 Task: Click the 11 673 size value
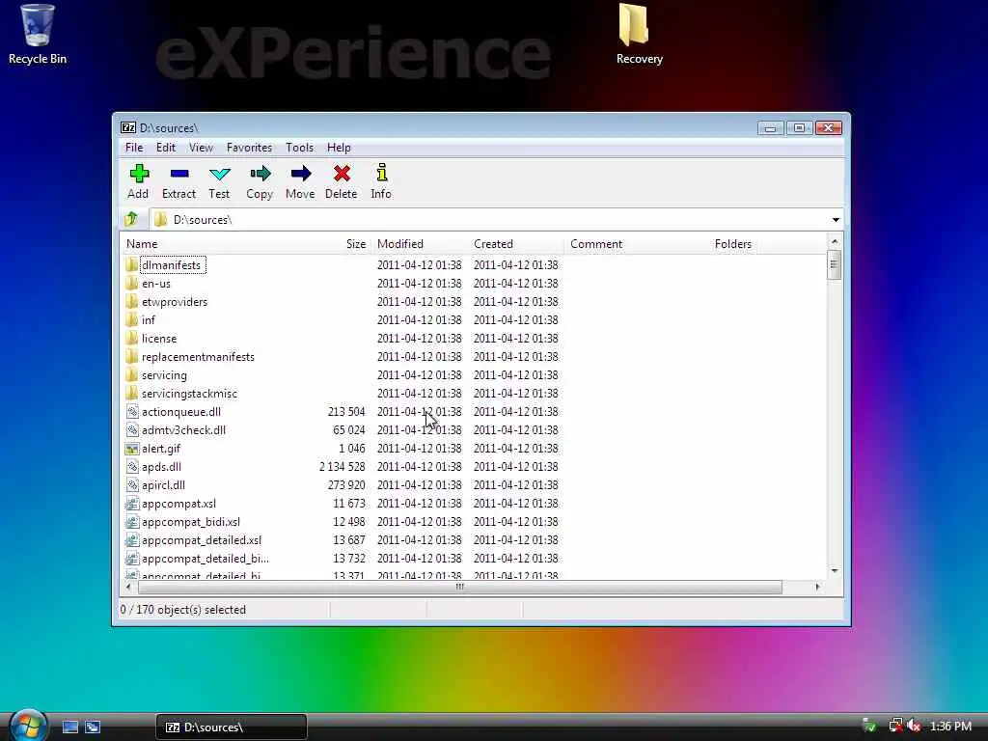tap(349, 504)
